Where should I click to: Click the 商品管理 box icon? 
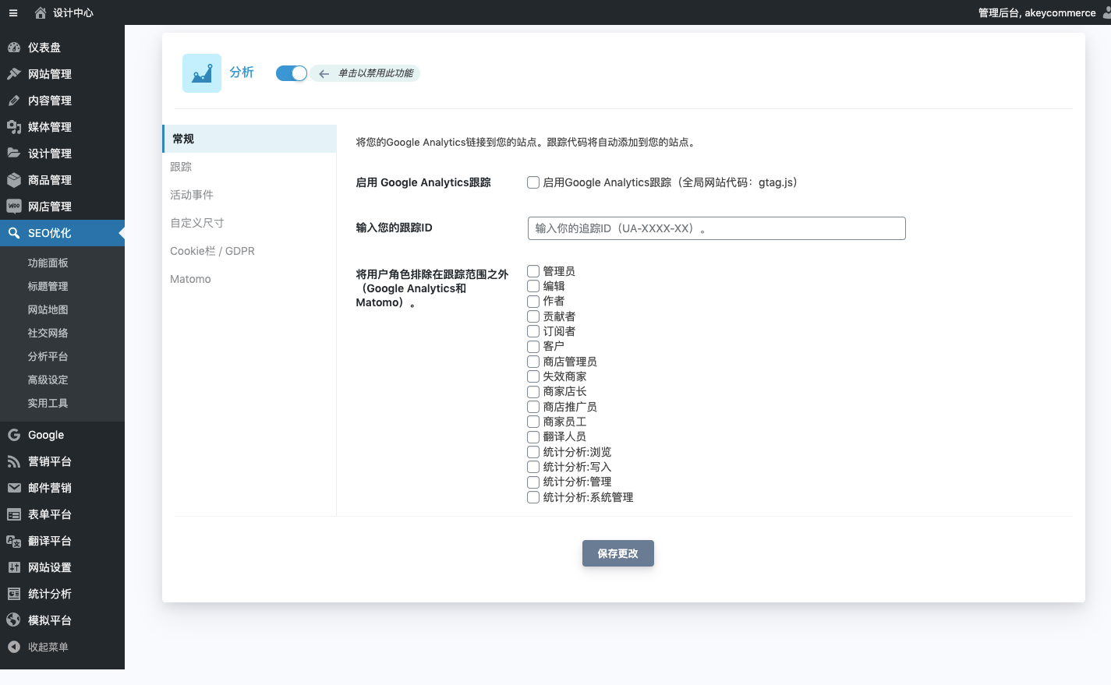14,180
